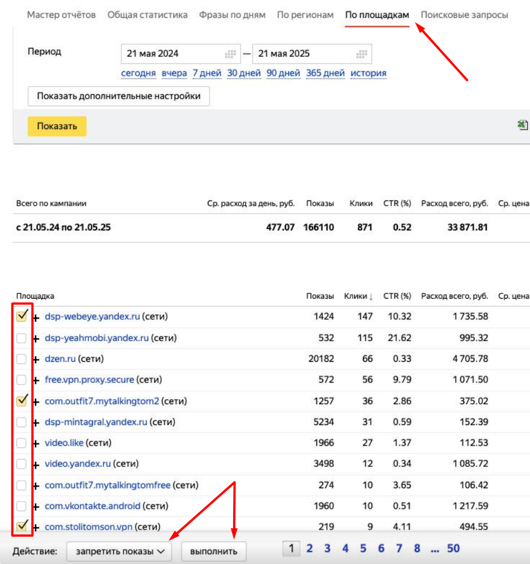
Task: Open the запретить показы action dropdown
Action: pos(119,551)
